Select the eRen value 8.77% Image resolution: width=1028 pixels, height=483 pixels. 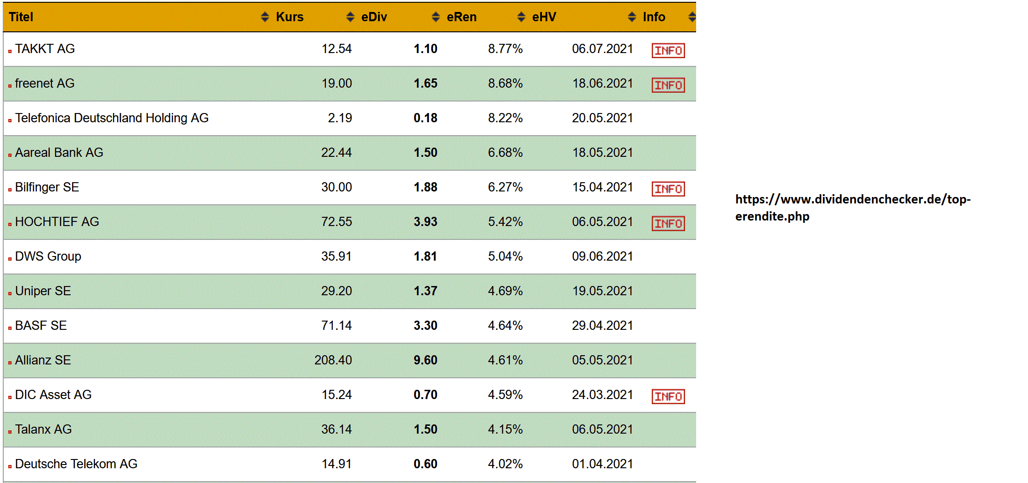click(x=505, y=49)
